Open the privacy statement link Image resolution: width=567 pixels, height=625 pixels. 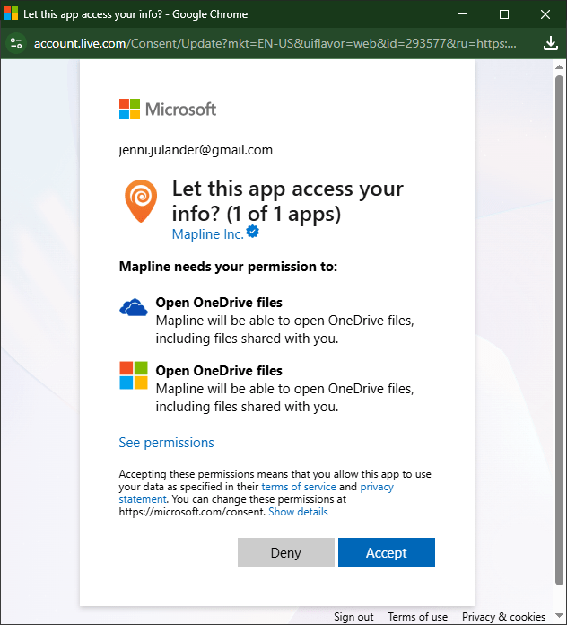point(143,499)
